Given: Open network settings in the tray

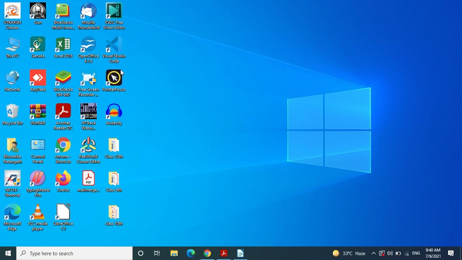Looking at the screenshot, I should pos(407,253).
